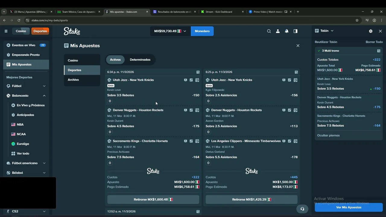Open live stream icon for Kevin Love leg
Screen dimensions: 386x217
point(185,80)
